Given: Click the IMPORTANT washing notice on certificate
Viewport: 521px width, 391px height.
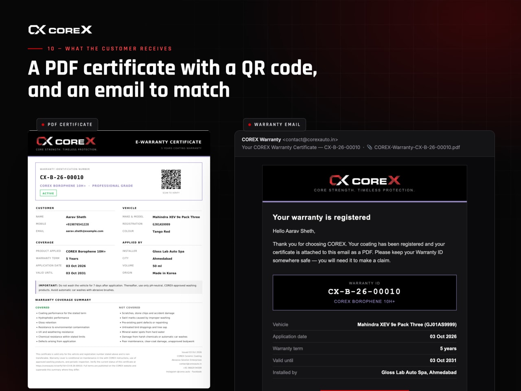Looking at the screenshot, I should (119, 288).
